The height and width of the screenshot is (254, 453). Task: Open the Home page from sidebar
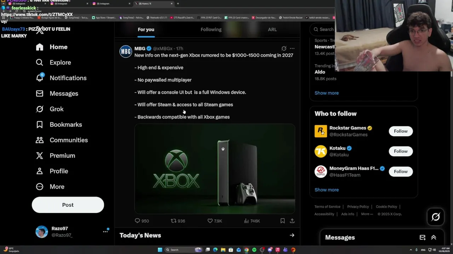pyautogui.click(x=52, y=47)
